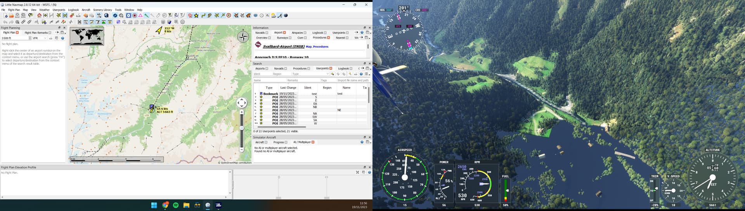Click the Spotify icon in Windows taskbar
Viewport: 745px width, 211px height.
point(175,205)
